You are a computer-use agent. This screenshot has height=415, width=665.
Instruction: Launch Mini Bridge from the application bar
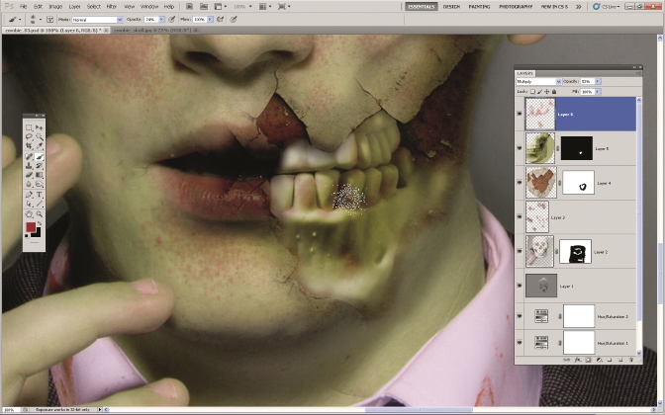pyautogui.click(x=204, y=6)
